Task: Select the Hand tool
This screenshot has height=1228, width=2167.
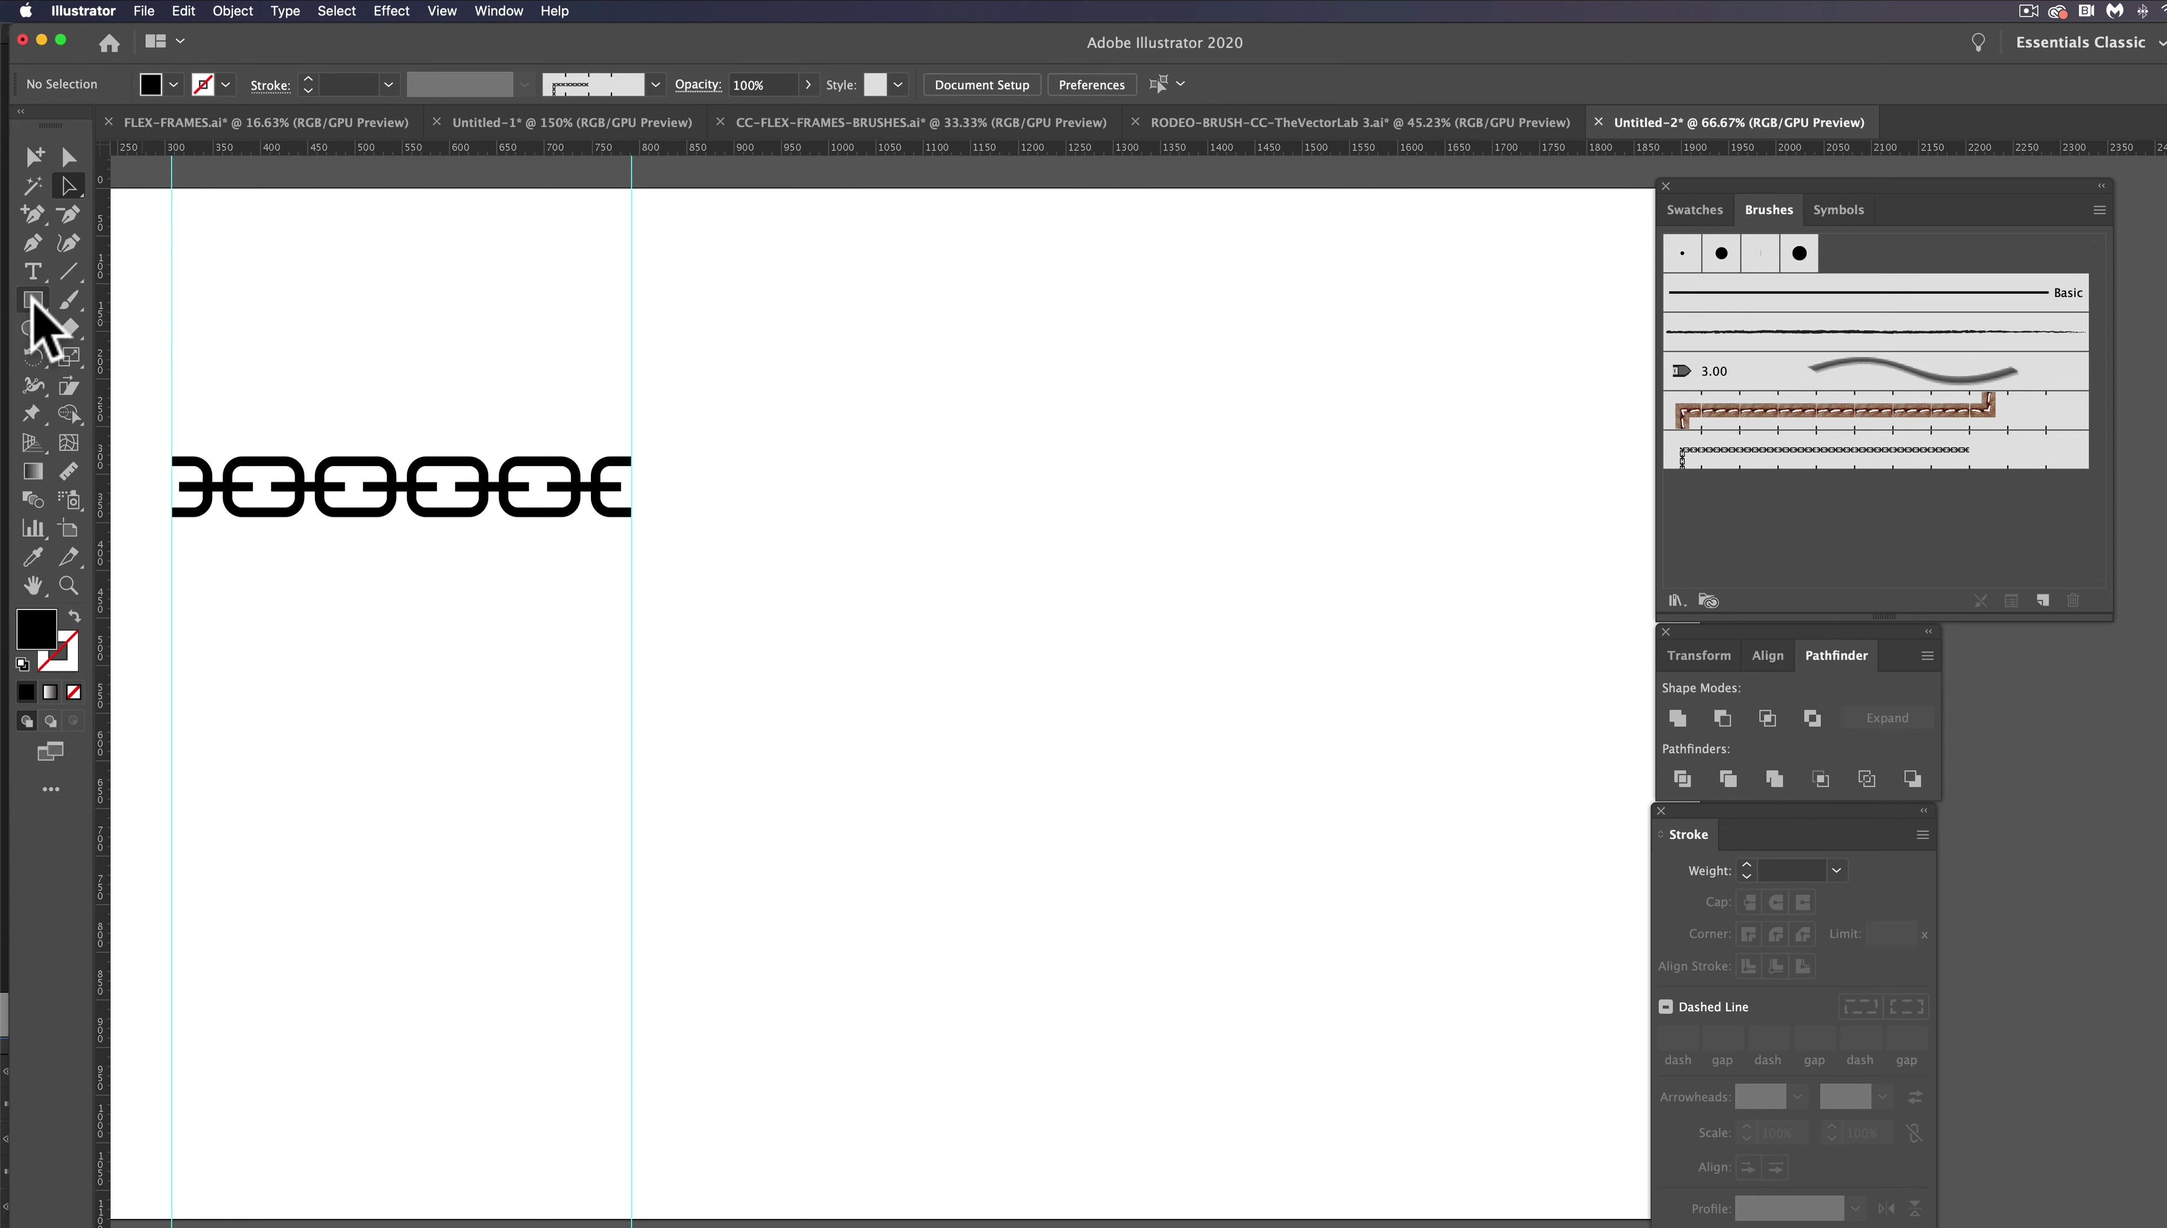Action: [33, 585]
